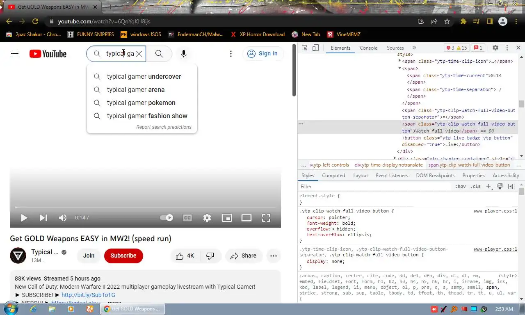This screenshot has height=315, width=525.
Task: Open actions menu for selected DOM node
Action: coord(301,123)
